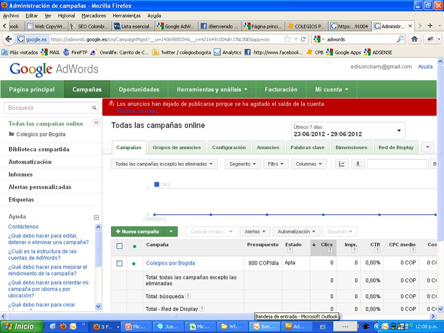Click the download report icon
444x333 pixels.
(358, 164)
